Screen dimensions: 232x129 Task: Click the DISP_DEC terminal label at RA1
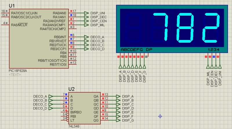pyautogui.click(x=99, y=17)
